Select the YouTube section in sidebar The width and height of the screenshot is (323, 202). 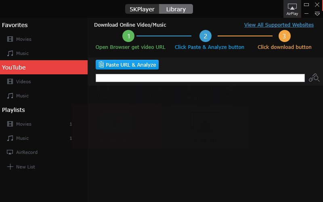(x=44, y=67)
